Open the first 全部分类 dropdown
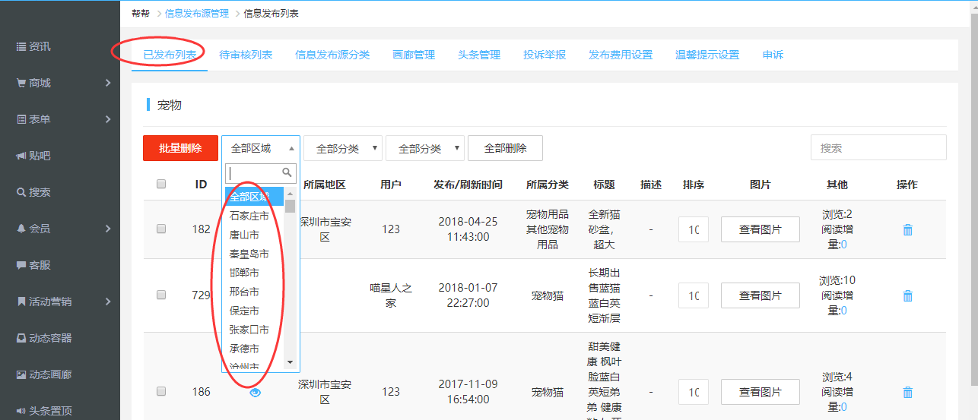 [x=343, y=149]
